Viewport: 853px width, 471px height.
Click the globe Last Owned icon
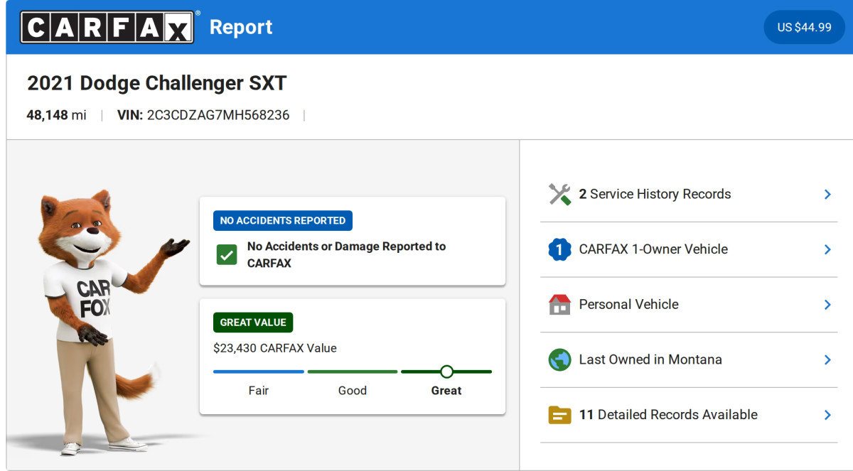click(560, 359)
